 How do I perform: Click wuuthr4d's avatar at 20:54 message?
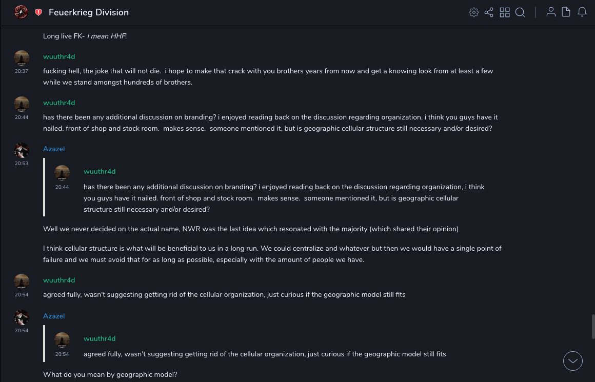22,282
